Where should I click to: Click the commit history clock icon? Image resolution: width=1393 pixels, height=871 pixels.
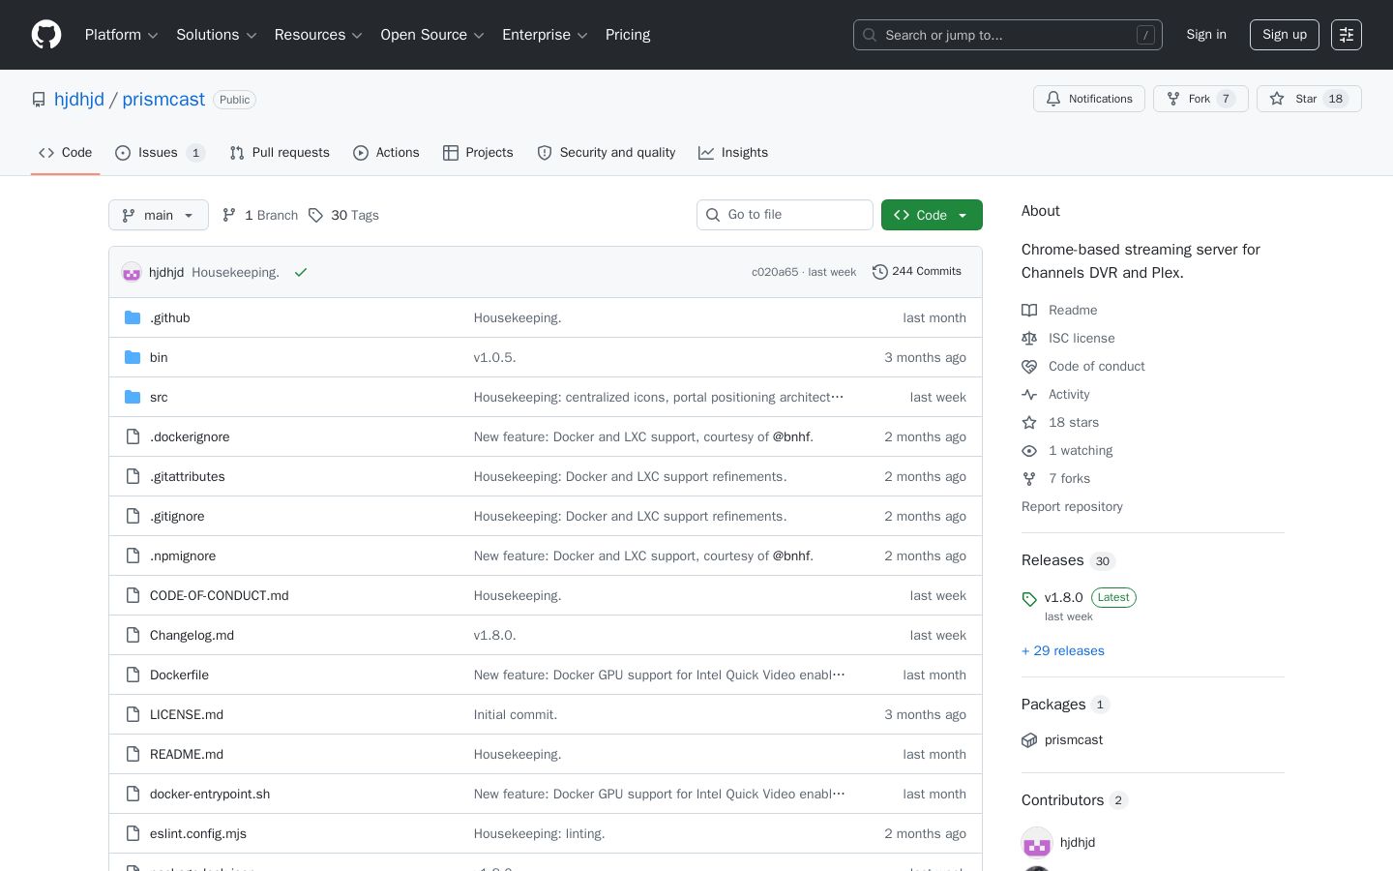point(879,272)
